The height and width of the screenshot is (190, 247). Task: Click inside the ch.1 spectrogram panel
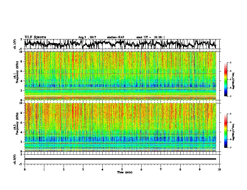coord(120,76)
